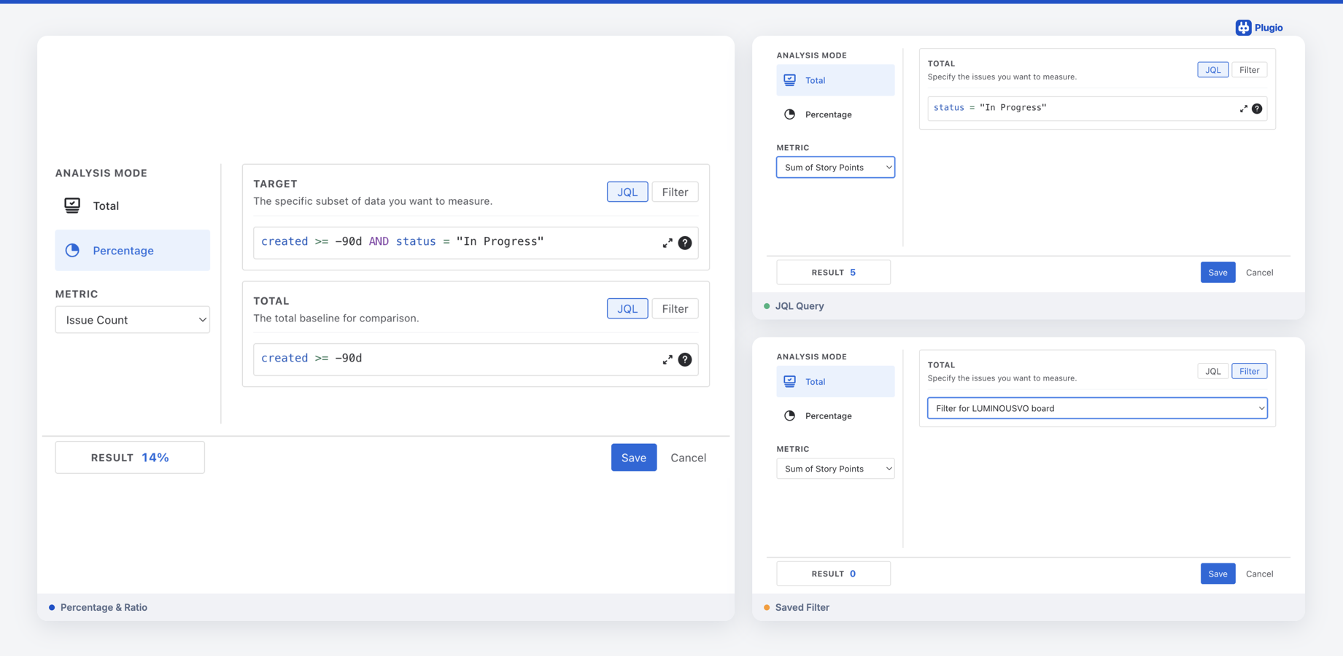The height and width of the screenshot is (656, 1343).
Task: Switch Total section with created >= -90d to Filter
Action: coord(675,309)
